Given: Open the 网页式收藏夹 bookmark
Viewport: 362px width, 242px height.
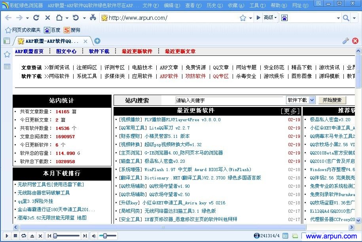Looking at the screenshot, I should click(x=23, y=30).
